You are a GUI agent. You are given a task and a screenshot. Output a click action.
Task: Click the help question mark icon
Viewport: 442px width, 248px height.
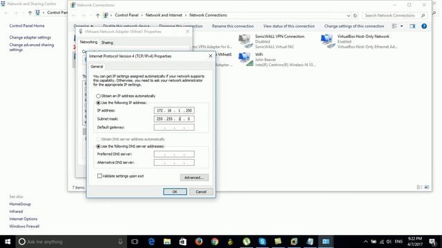424,26
